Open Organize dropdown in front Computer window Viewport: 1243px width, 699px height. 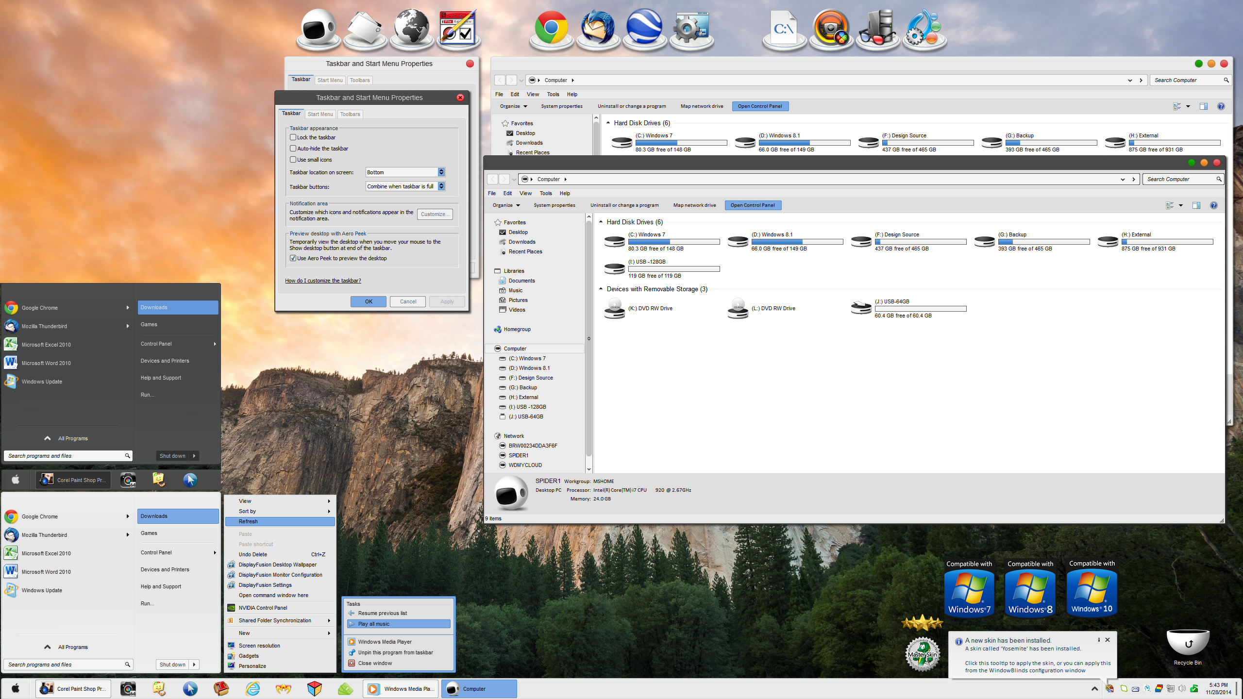pyautogui.click(x=506, y=205)
